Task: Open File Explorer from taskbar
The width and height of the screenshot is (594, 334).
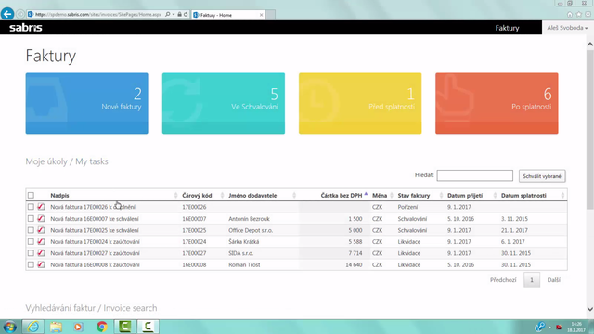Action: click(x=56, y=327)
